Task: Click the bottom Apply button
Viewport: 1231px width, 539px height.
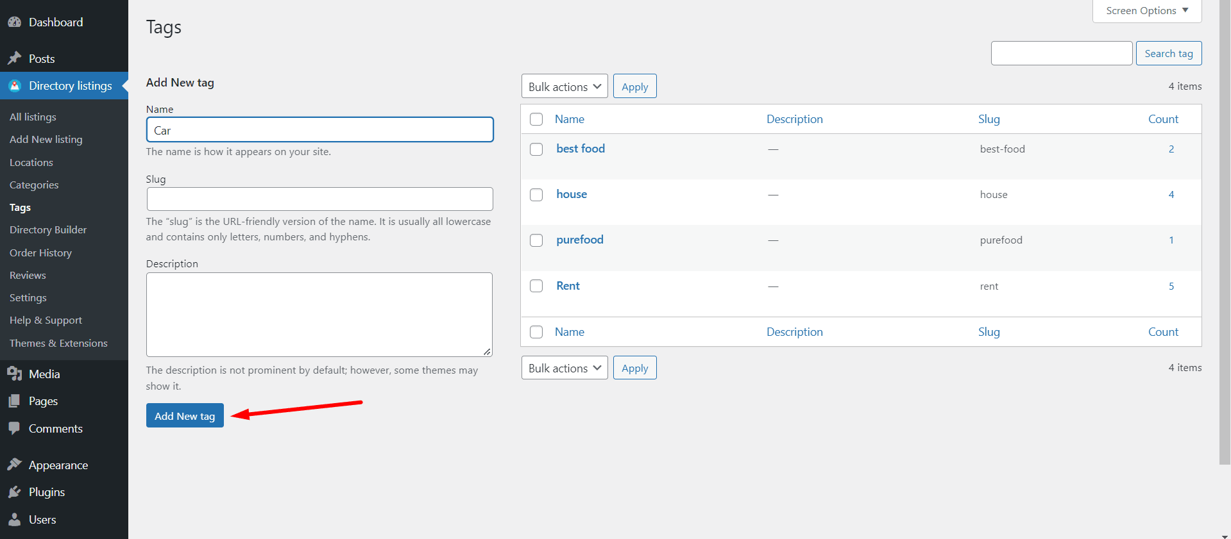Action: (x=635, y=368)
